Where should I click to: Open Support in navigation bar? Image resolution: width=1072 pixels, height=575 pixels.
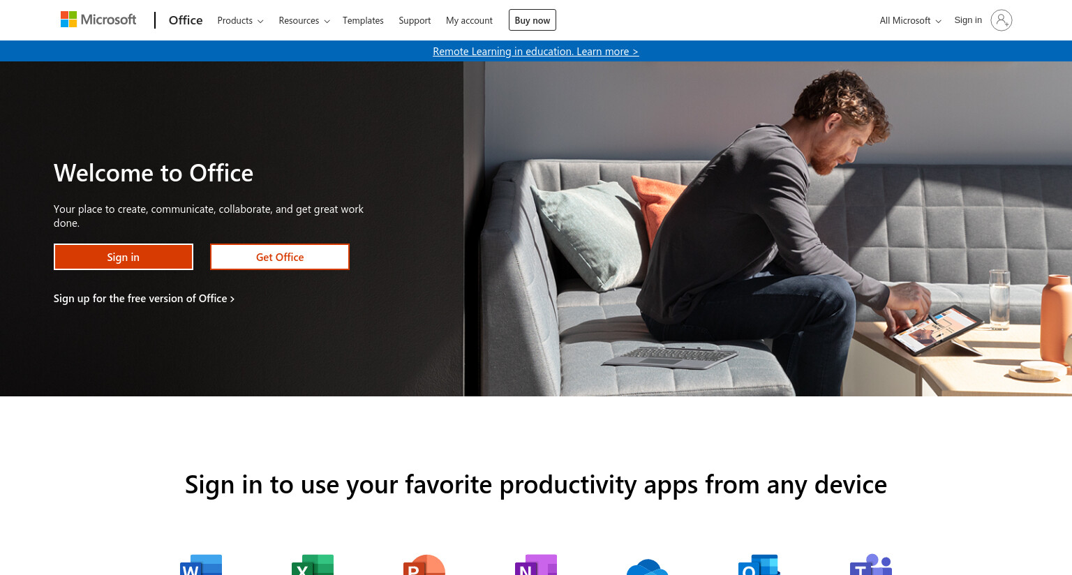click(415, 20)
